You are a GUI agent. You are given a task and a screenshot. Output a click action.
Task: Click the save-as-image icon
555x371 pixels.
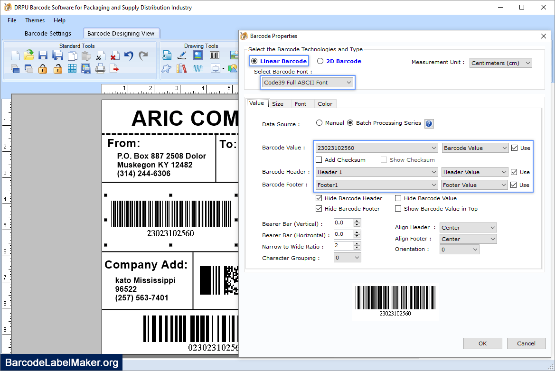point(85,69)
